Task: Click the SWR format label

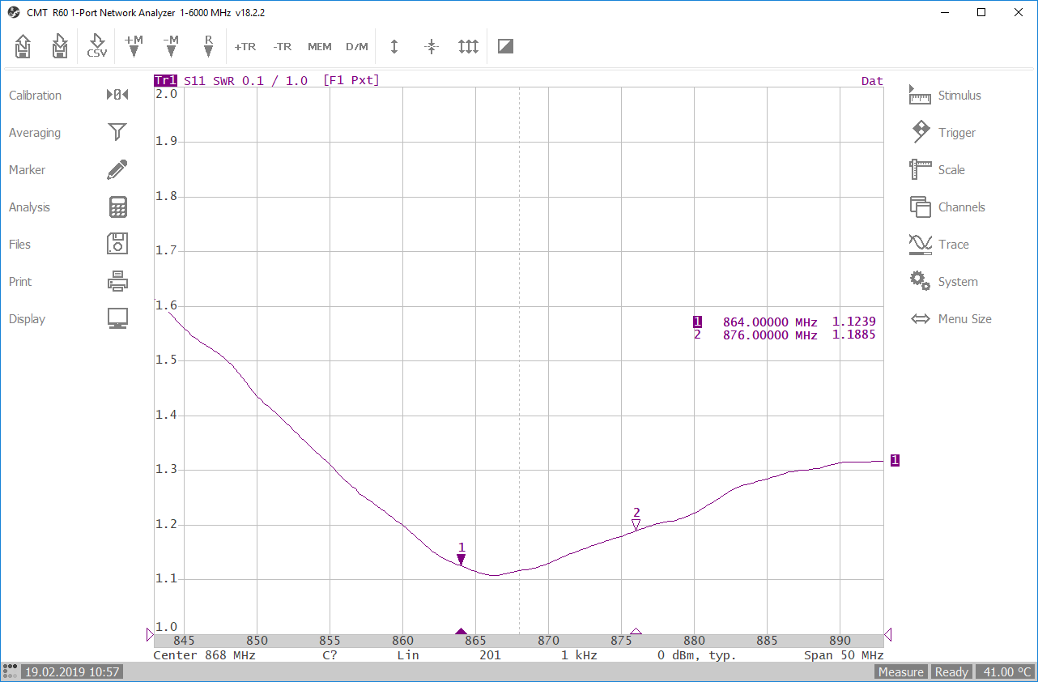Action: (x=223, y=80)
